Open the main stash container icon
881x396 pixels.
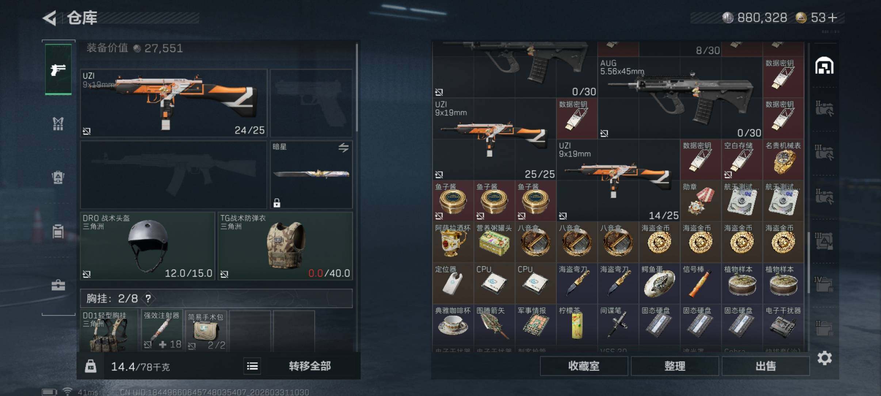824,66
